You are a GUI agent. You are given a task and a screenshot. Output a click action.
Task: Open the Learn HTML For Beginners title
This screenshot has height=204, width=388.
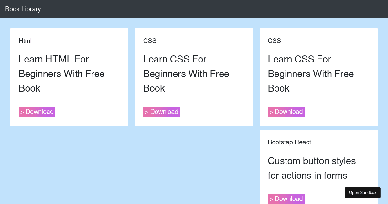click(x=61, y=74)
